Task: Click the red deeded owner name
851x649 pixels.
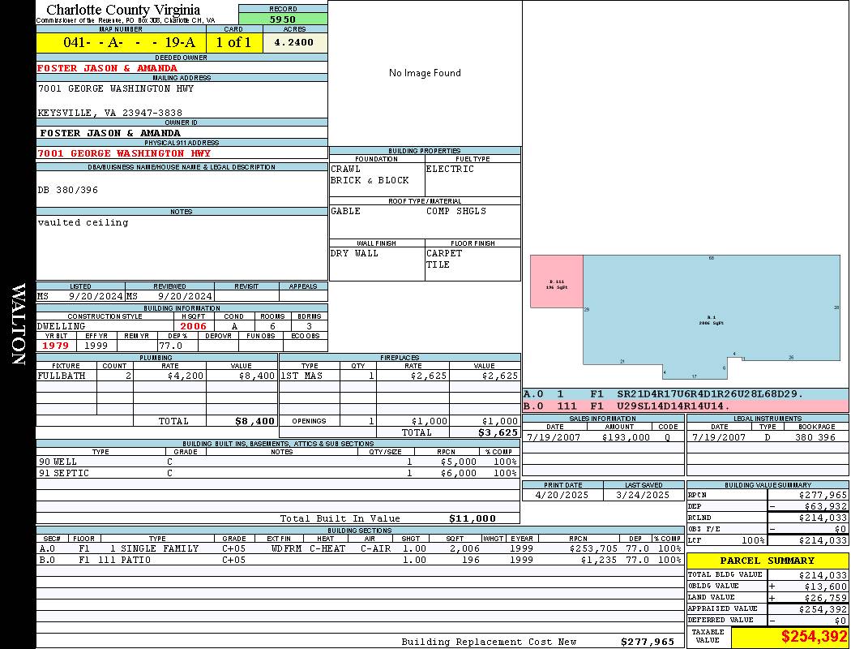Action: pos(107,68)
